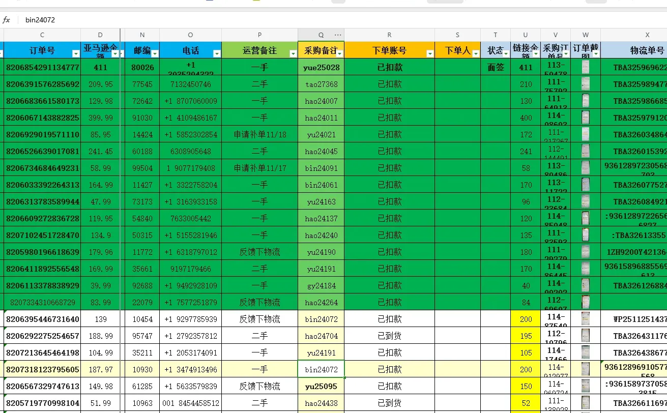Open order screenshot thumbnail in row 8207102451728470
Screen dimensions: 667x413
coord(586,235)
